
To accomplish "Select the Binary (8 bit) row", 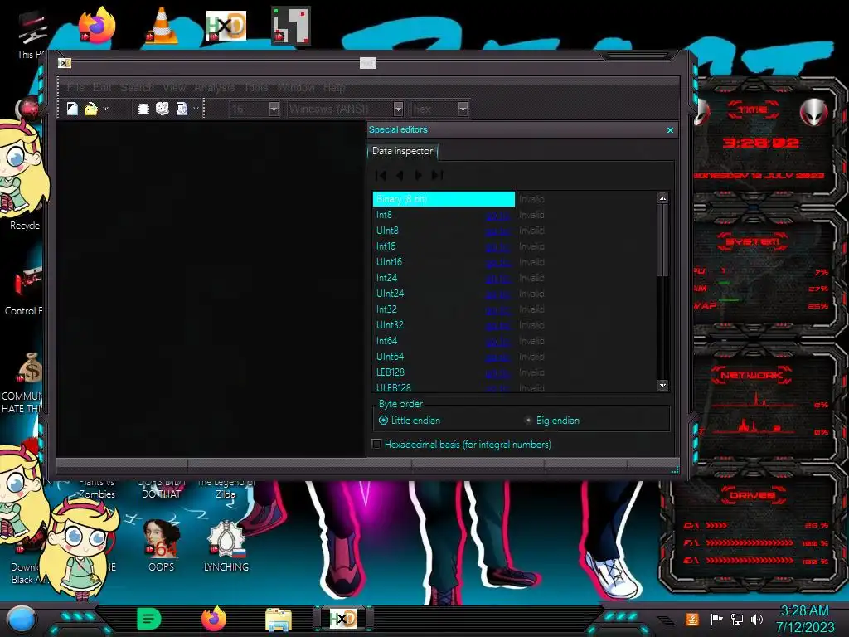I will click(444, 199).
